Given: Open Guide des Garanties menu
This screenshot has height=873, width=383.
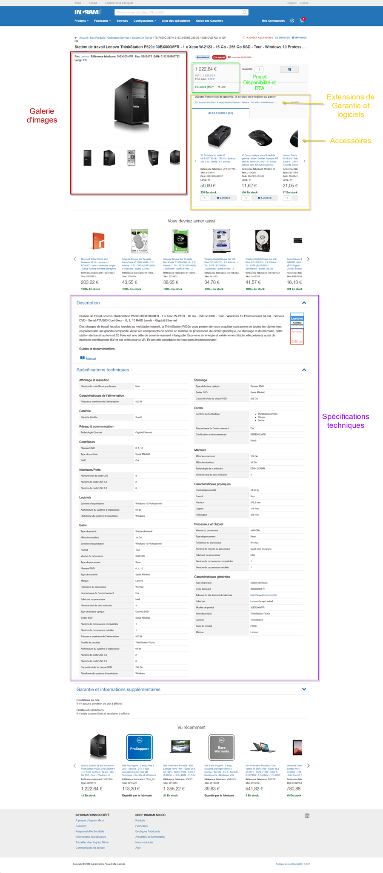Looking at the screenshot, I should tap(209, 20).
